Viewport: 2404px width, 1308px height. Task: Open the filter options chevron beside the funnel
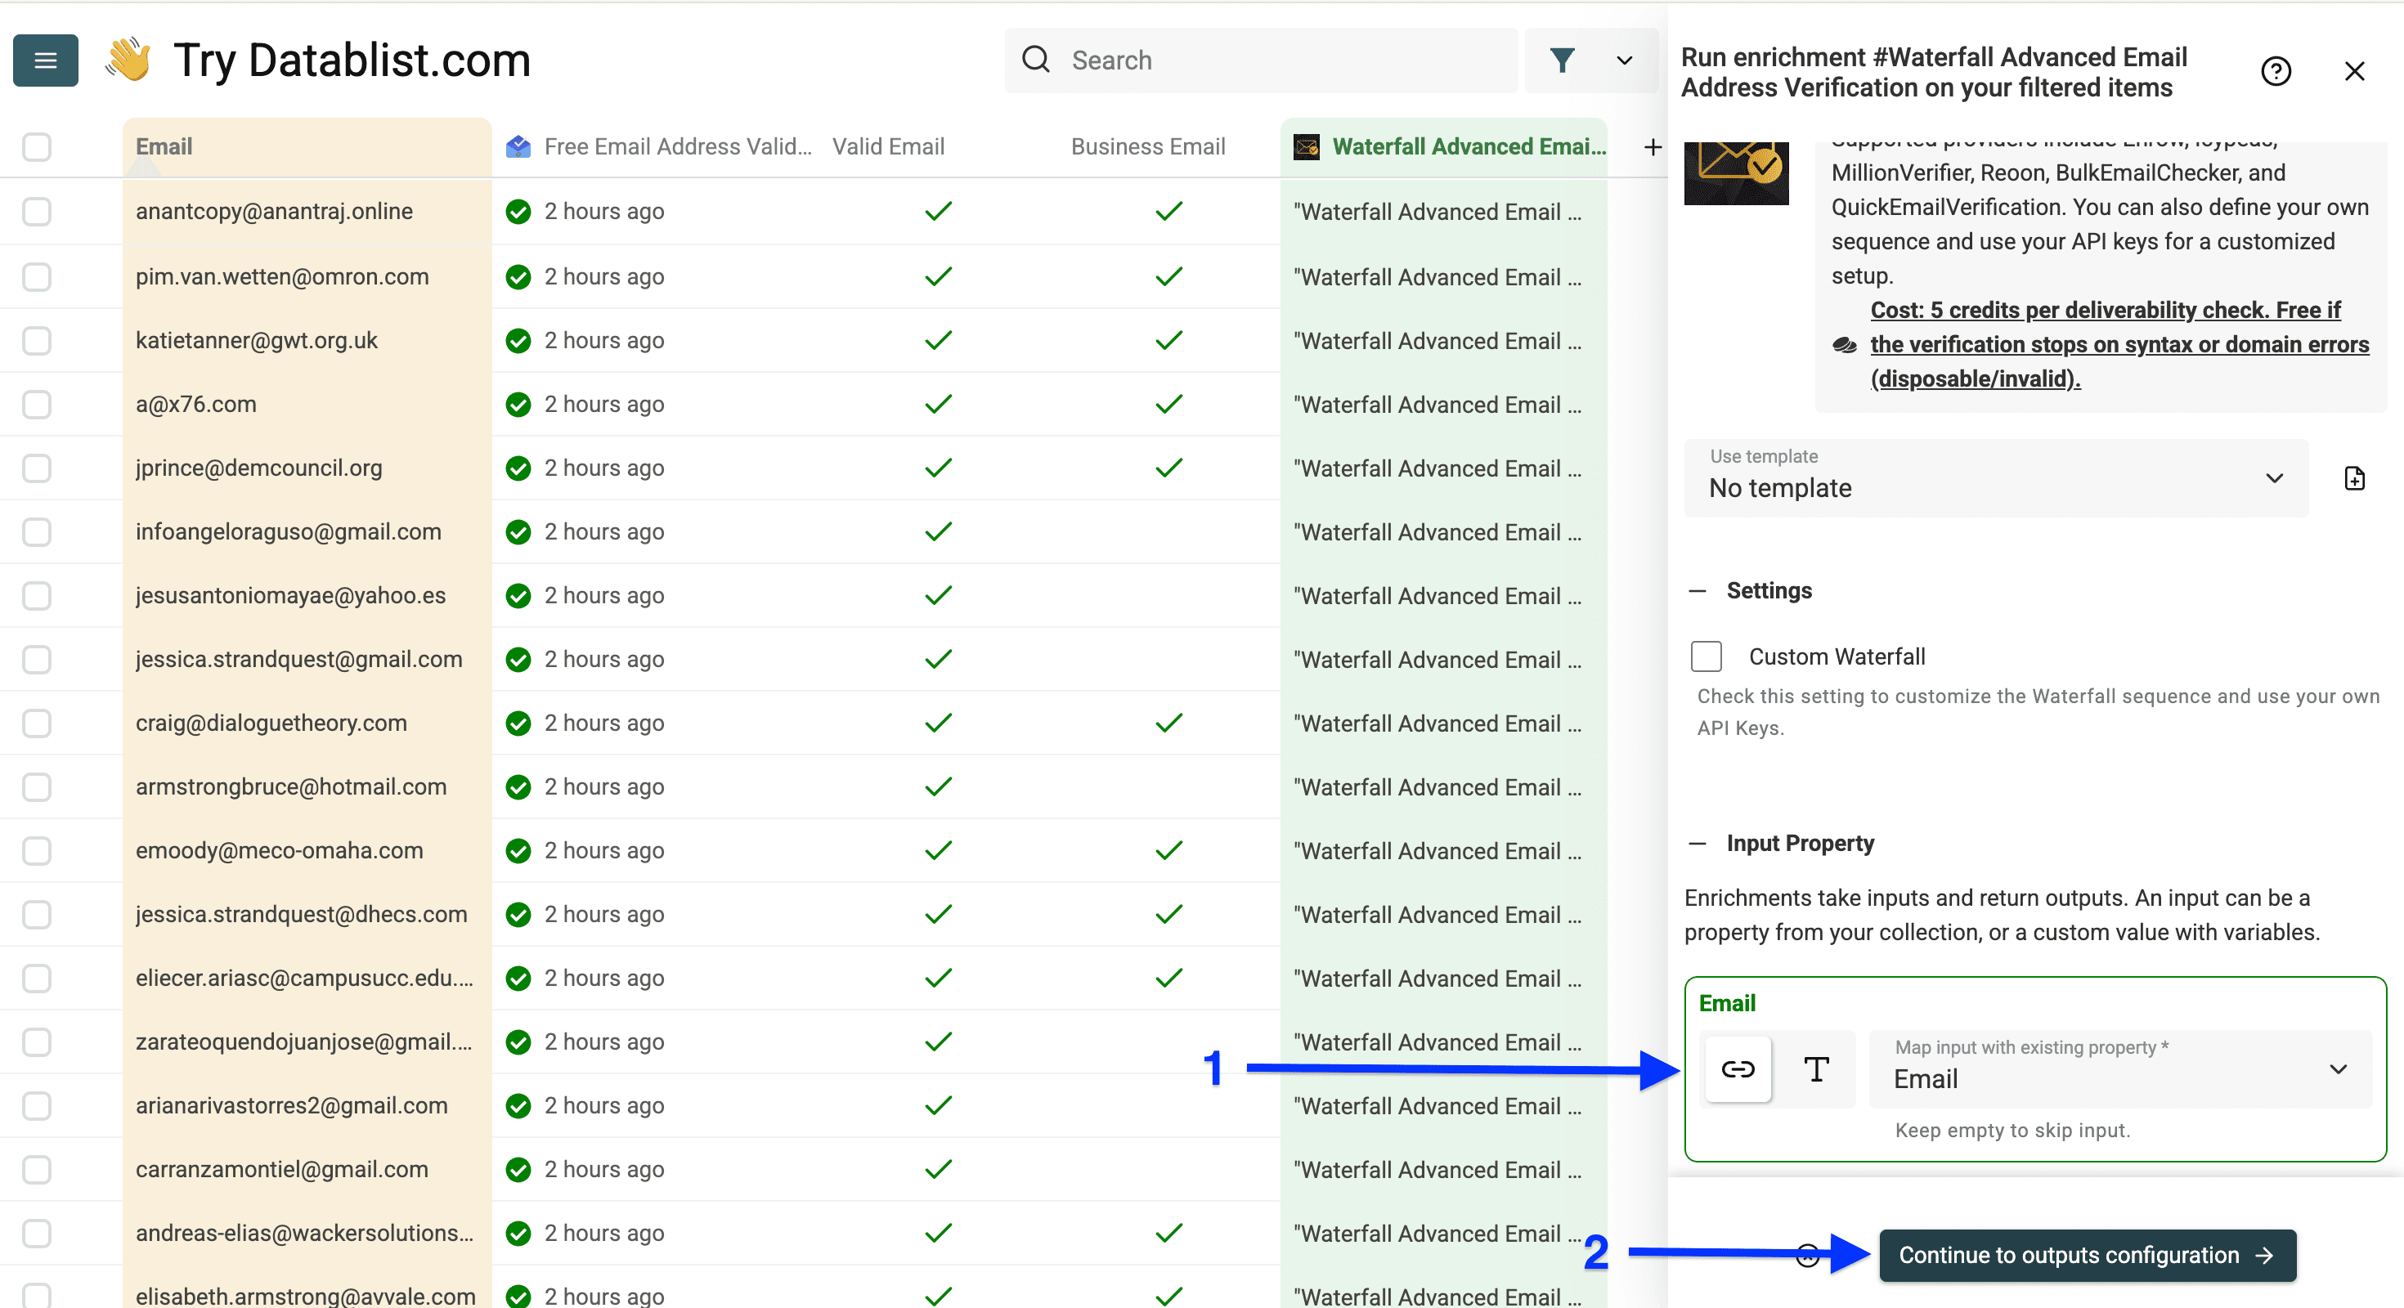click(x=1624, y=60)
